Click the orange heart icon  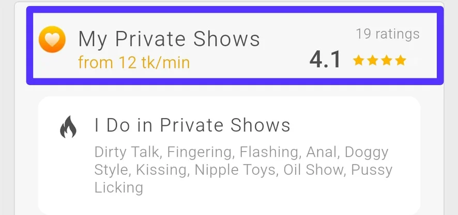pos(52,40)
